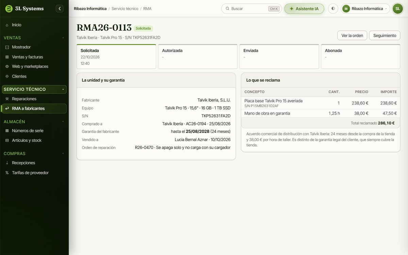This screenshot has height=255, width=408.
Task: Open Ventas y facturas in the sidebar
Action: (x=34, y=57)
